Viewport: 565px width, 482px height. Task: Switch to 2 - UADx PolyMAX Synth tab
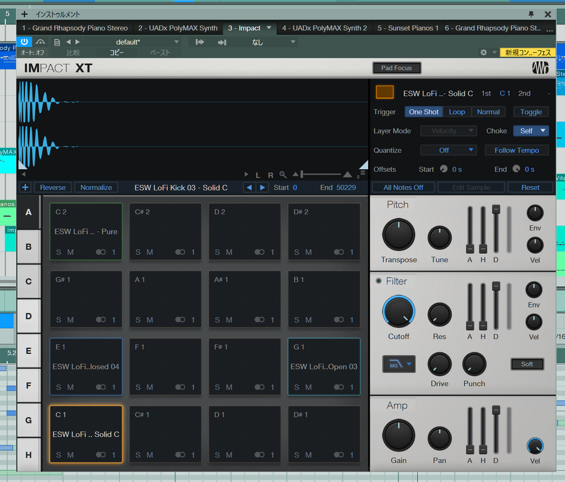tap(178, 28)
